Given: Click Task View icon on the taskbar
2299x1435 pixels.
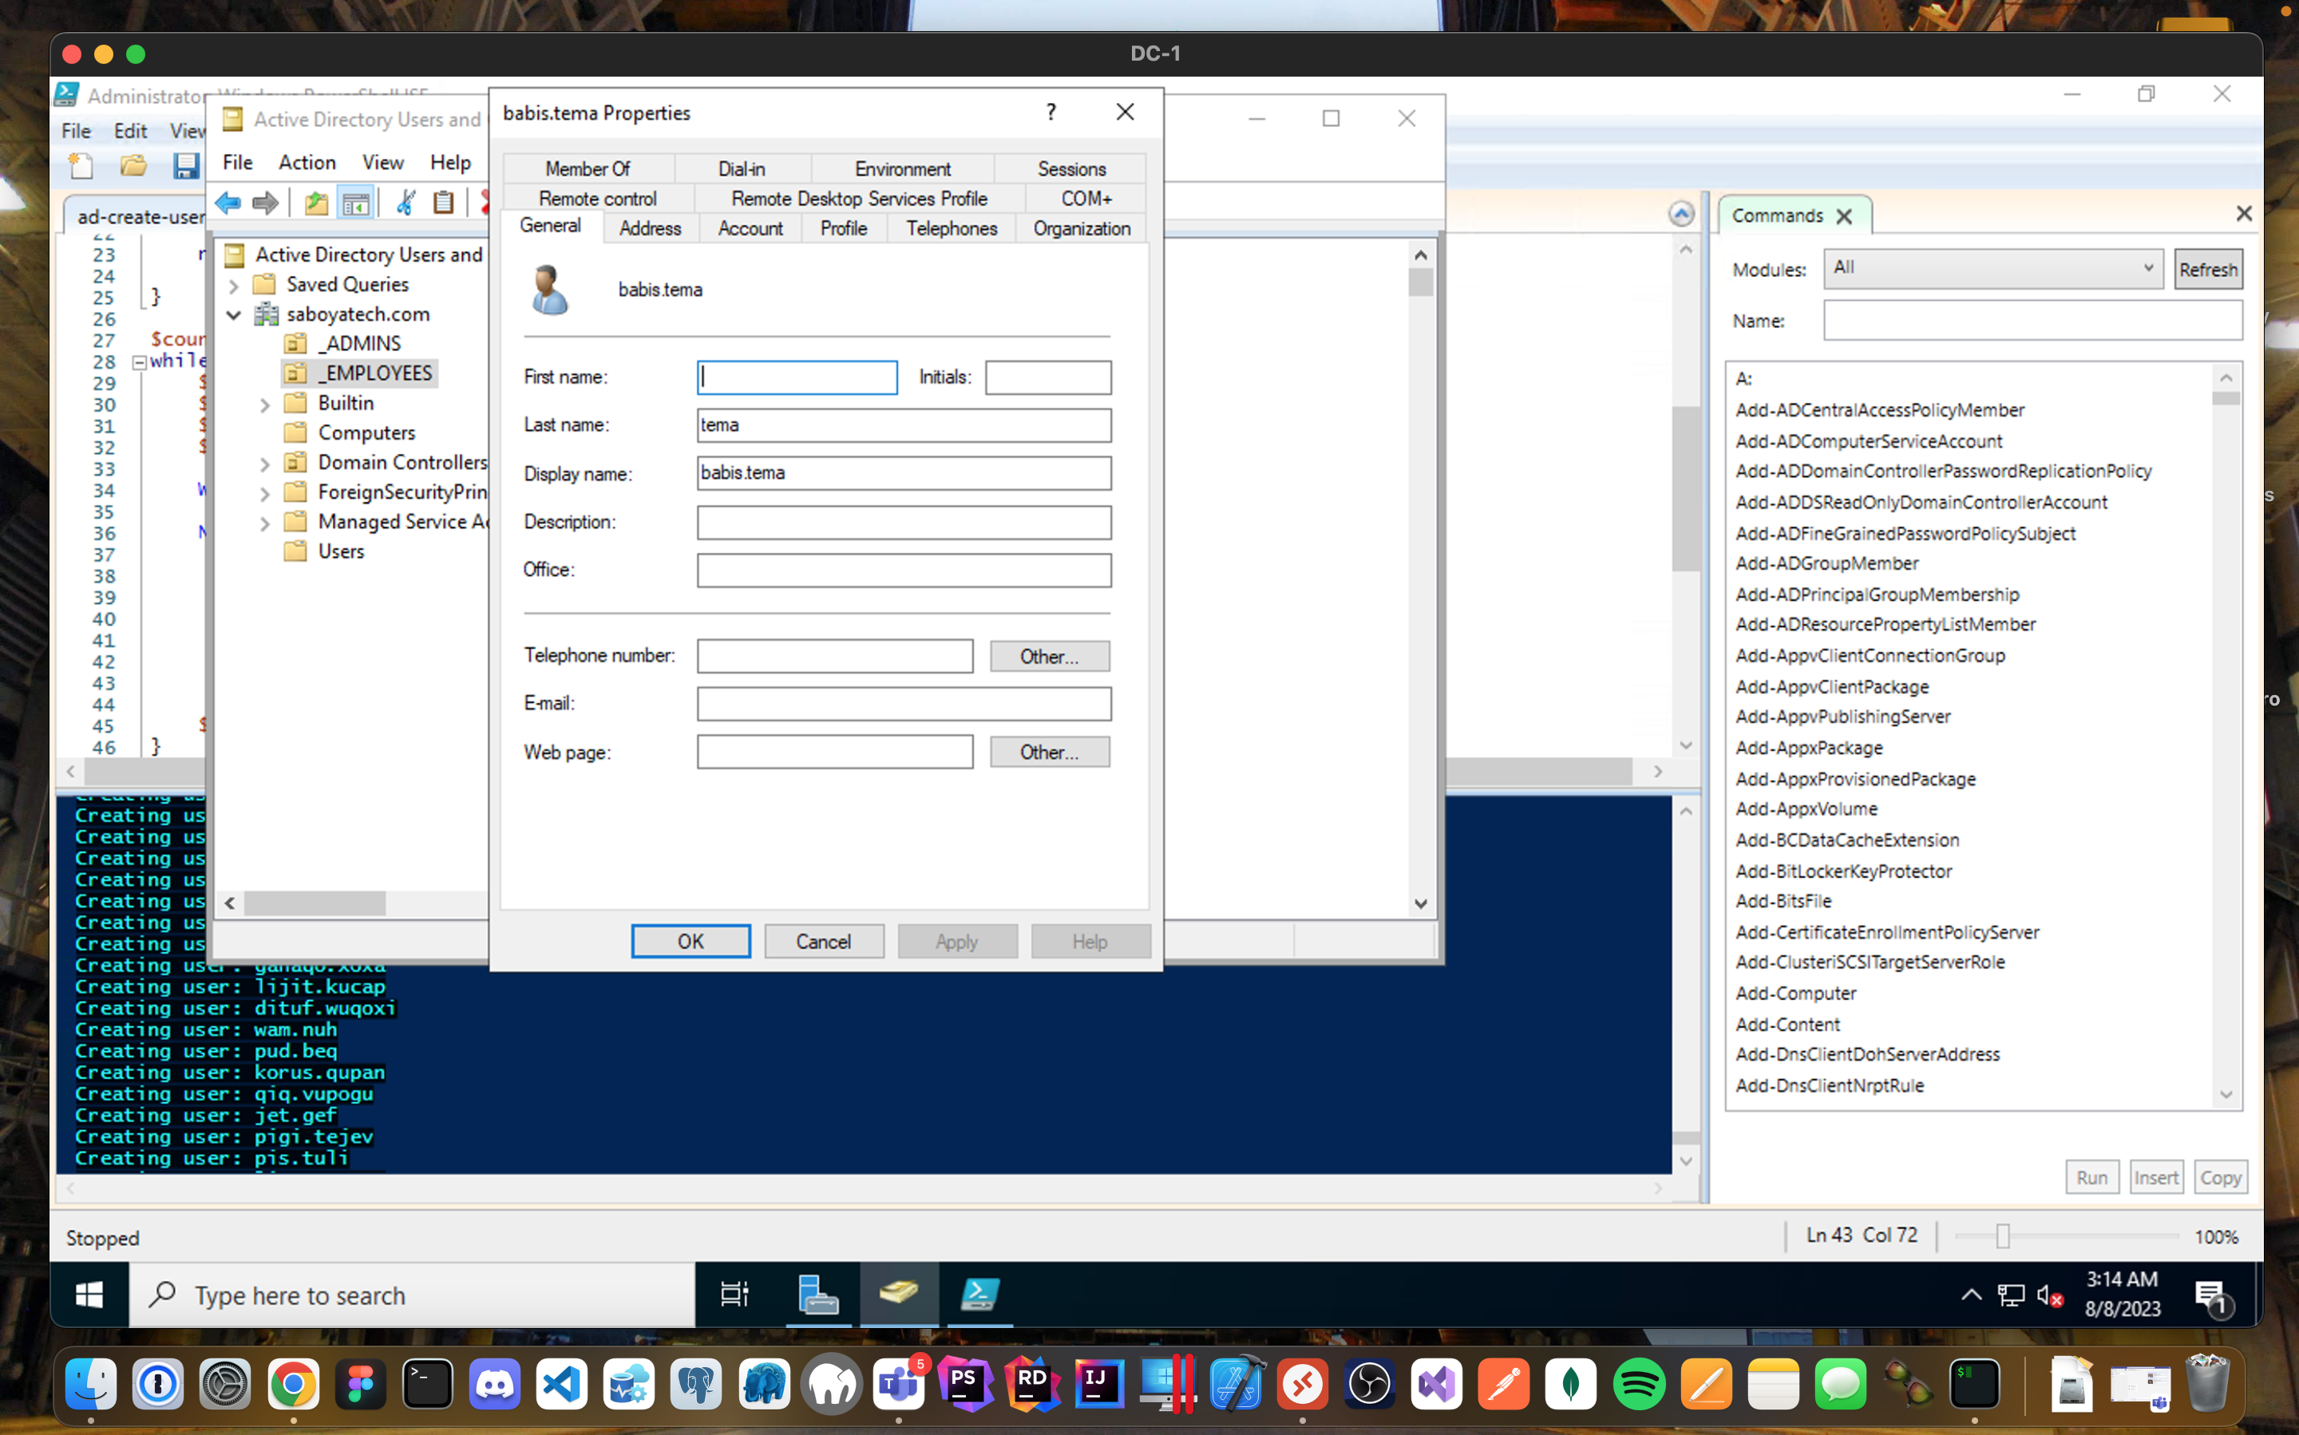Looking at the screenshot, I should click(734, 1295).
